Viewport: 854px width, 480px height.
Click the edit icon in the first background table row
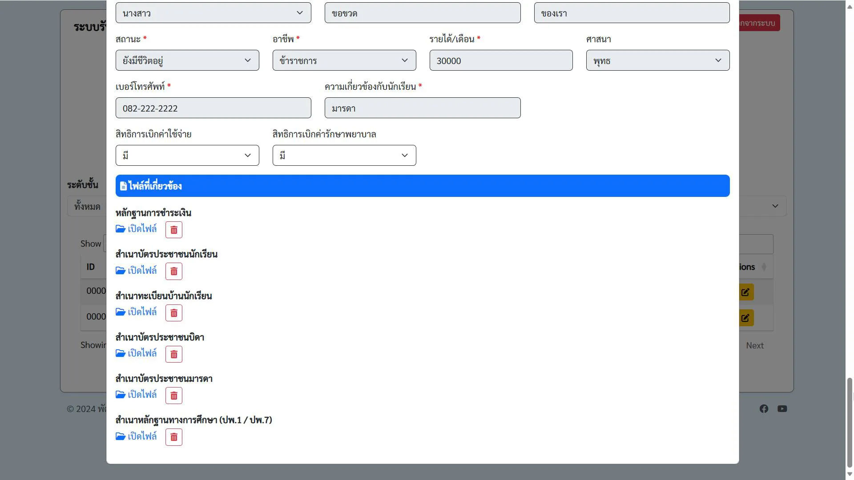click(746, 292)
